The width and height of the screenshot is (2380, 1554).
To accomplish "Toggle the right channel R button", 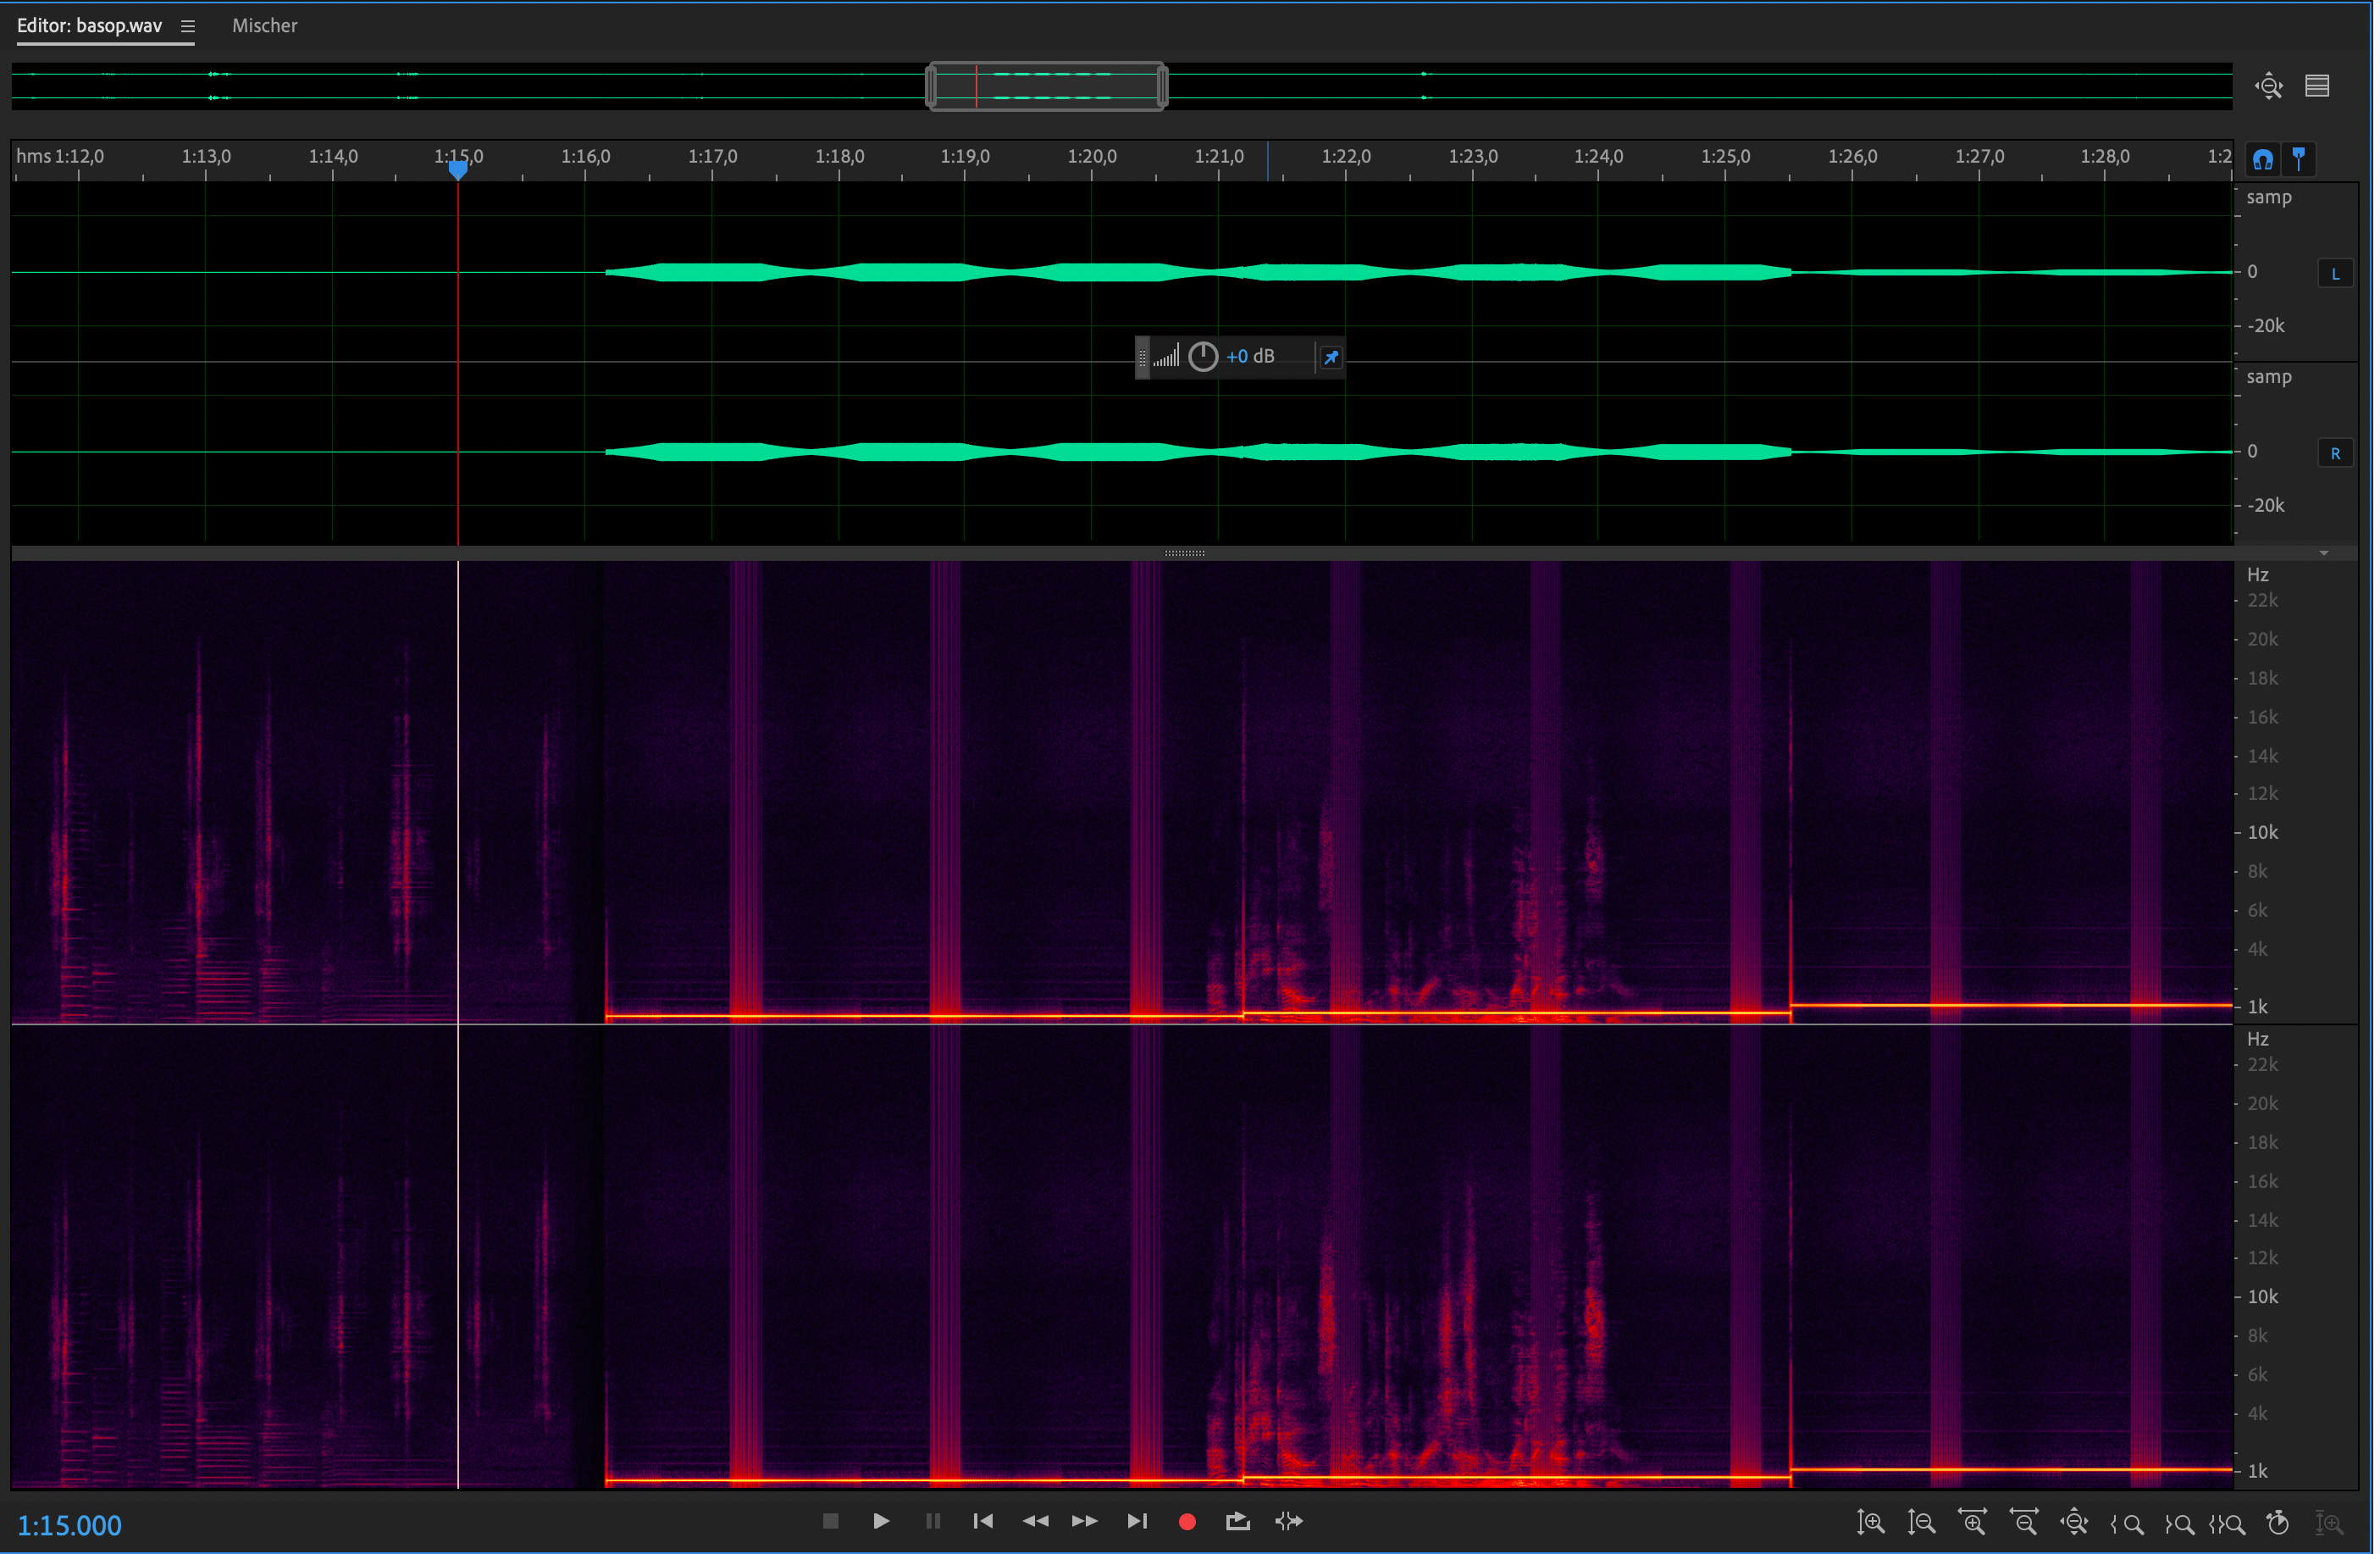I will (x=2335, y=453).
